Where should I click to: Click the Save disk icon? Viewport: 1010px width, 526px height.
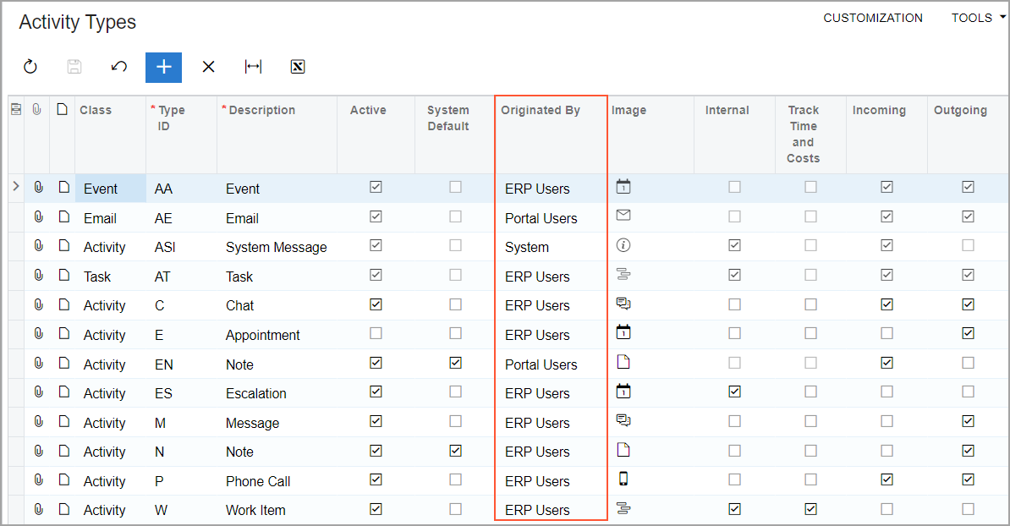pyautogui.click(x=74, y=67)
